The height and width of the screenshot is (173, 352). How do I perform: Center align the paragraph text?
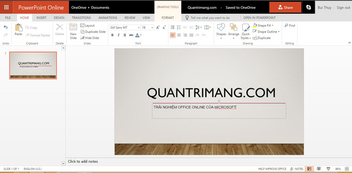[179, 35]
